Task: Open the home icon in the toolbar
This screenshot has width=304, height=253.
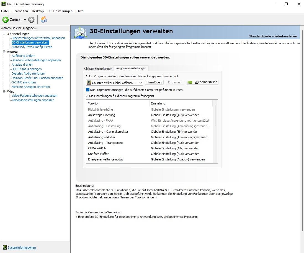Action: coord(44,20)
